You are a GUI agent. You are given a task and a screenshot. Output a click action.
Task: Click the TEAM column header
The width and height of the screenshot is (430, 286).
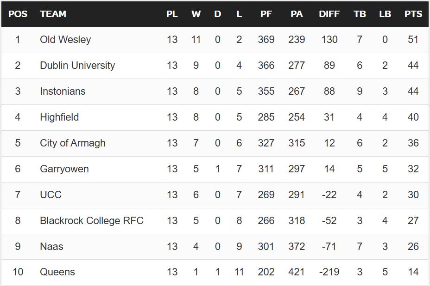(53, 14)
